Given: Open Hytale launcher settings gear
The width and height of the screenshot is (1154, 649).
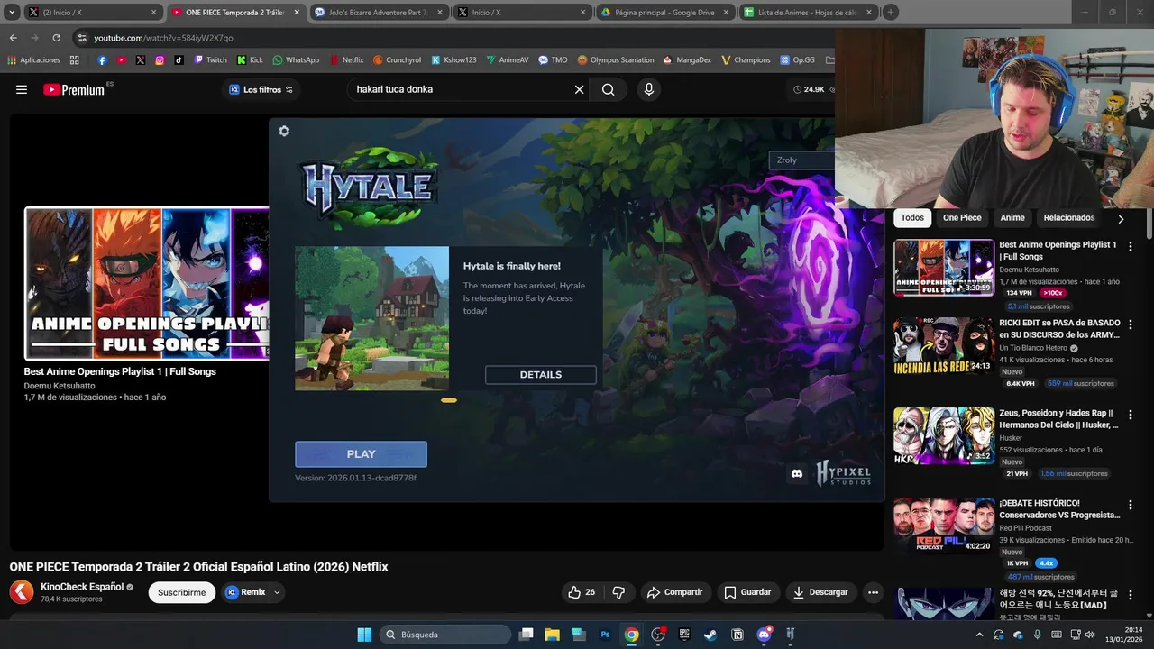Looking at the screenshot, I should (284, 132).
